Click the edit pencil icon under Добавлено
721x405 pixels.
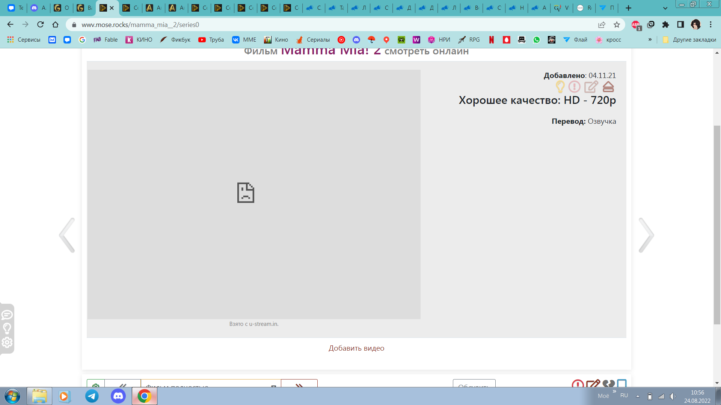(x=591, y=87)
